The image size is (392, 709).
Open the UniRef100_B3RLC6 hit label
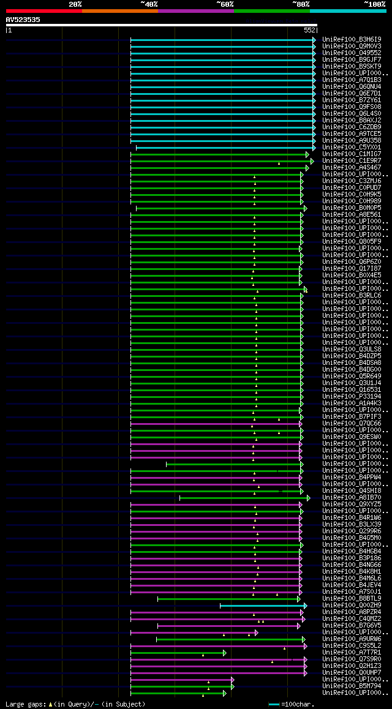(352, 295)
